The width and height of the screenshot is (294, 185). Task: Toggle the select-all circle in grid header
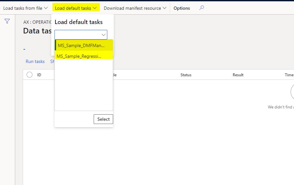(x=29, y=75)
